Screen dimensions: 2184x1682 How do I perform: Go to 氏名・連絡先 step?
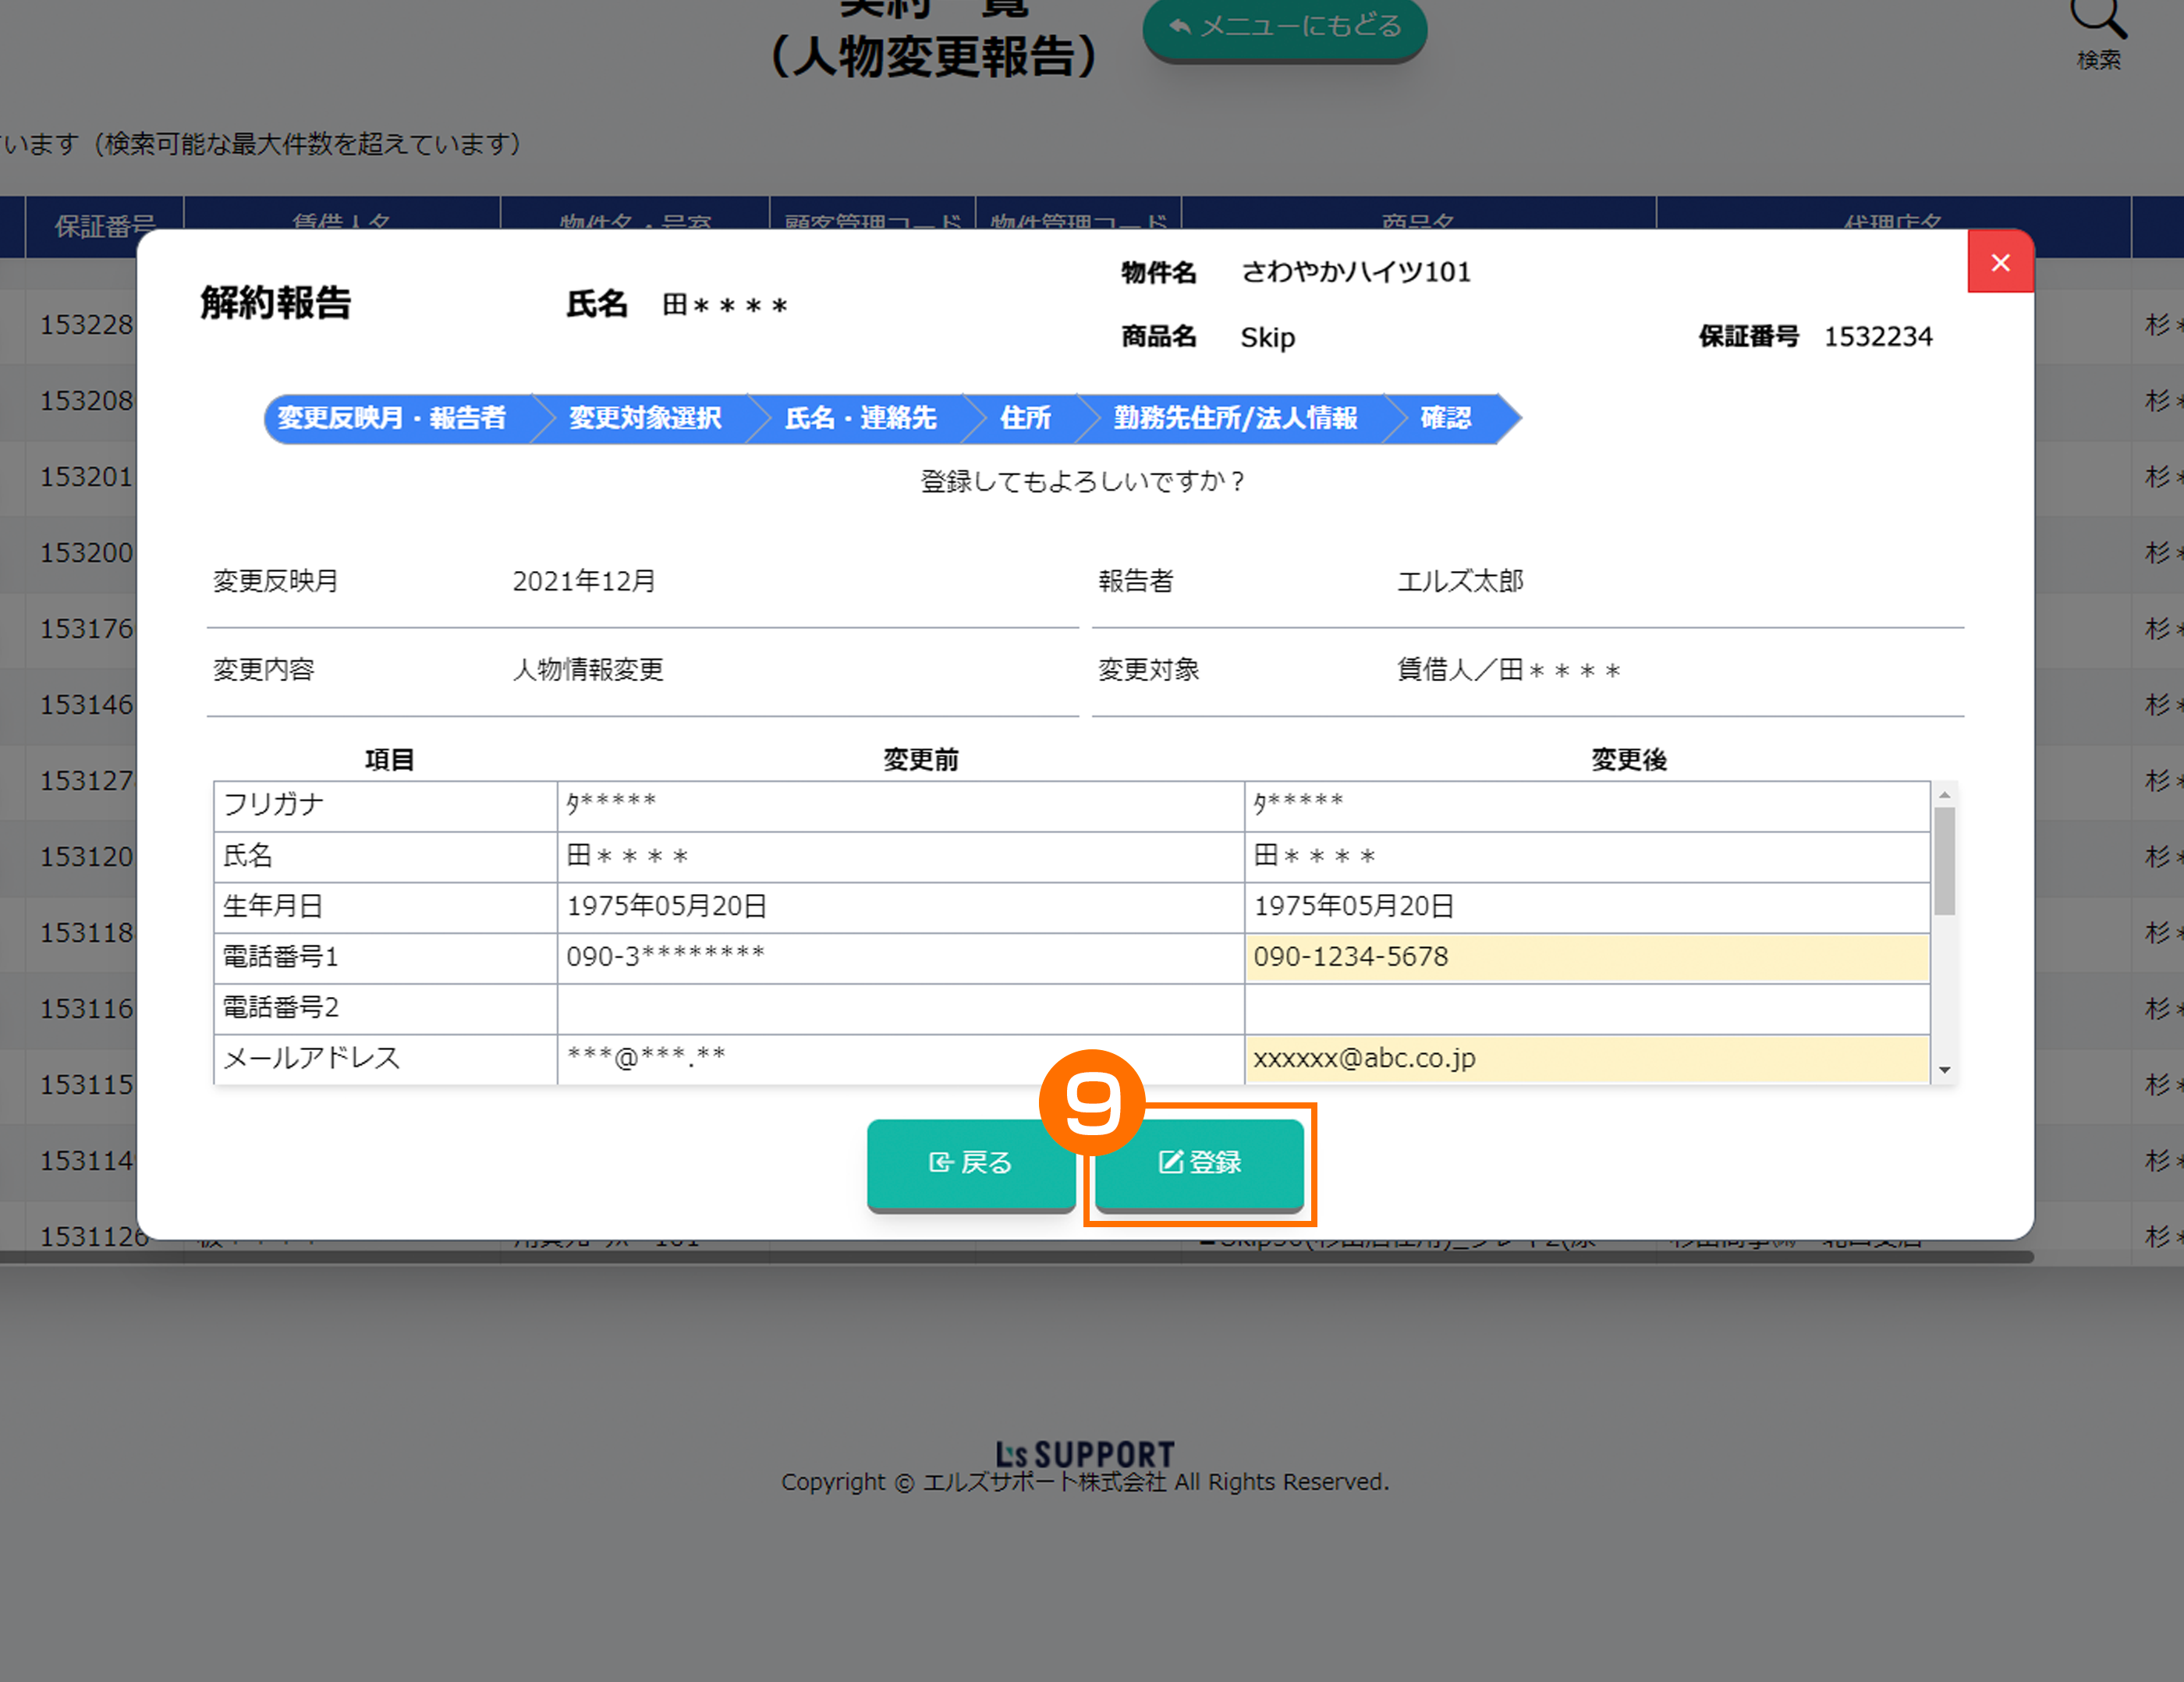pyautogui.click(x=860, y=418)
